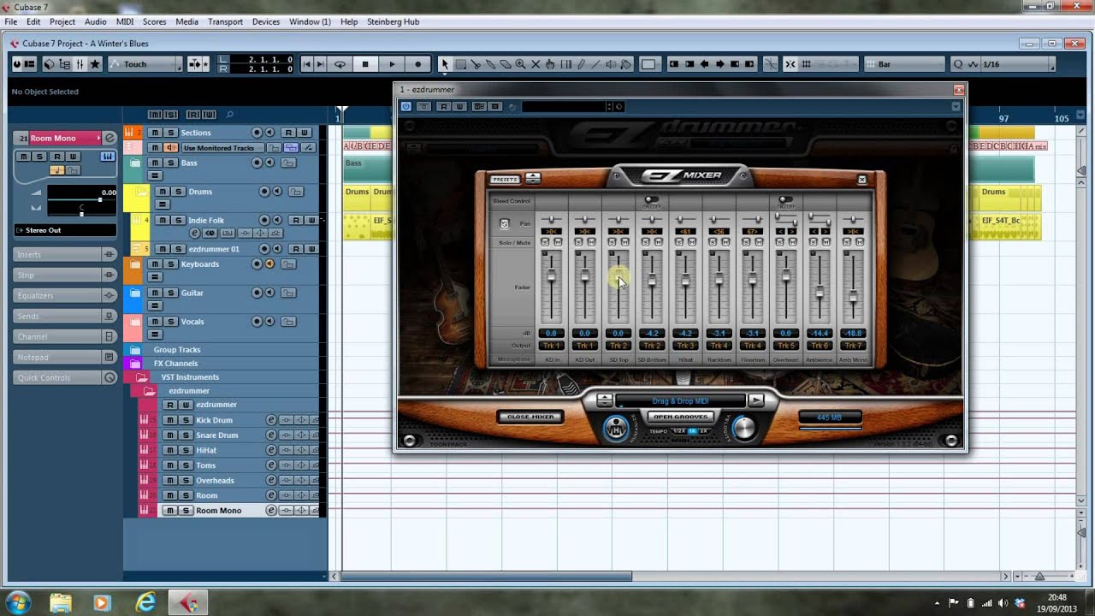Viewport: 1095px width, 616px height.
Task: Open the EZ Mixer Presets menu
Action: (x=505, y=179)
